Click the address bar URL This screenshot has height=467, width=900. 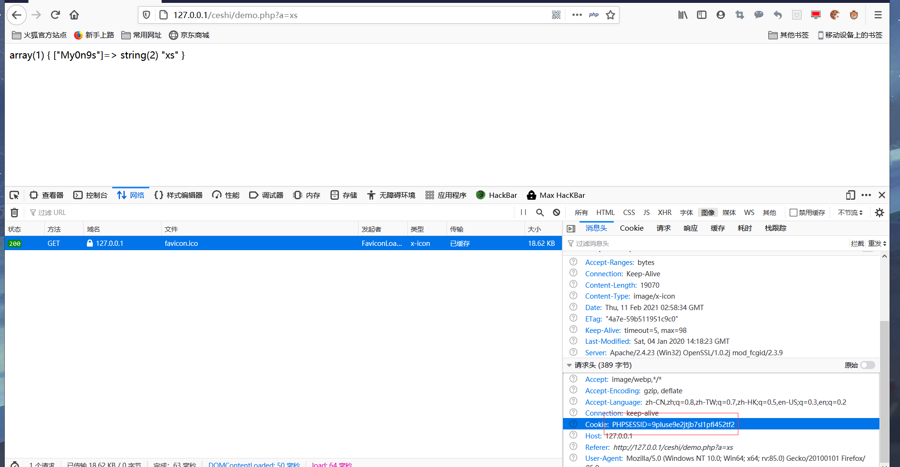(x=235, y=15)
